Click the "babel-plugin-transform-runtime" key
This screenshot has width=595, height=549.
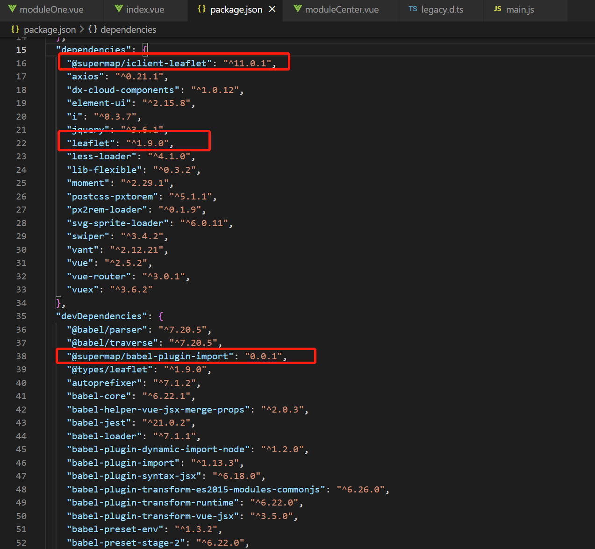click(x=153, y=503)
